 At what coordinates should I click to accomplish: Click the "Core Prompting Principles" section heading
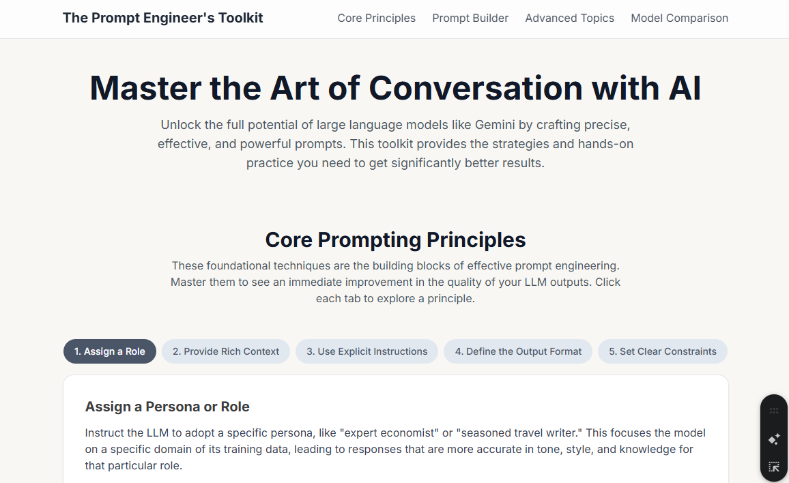pyautogui.click(x=395, y=240)
